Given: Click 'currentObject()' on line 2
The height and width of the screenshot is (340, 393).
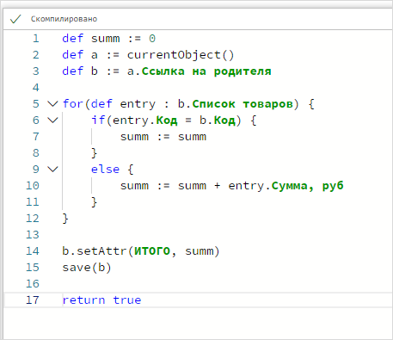Looking at the screenshot, I should coord(181,55).
